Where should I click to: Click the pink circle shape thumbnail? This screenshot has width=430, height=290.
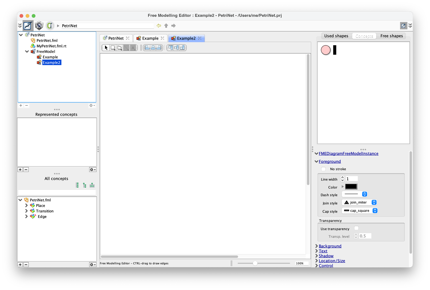326,50
